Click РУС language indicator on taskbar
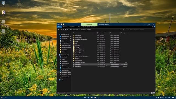The image size is (176, 99). click(x=166, y=98)
